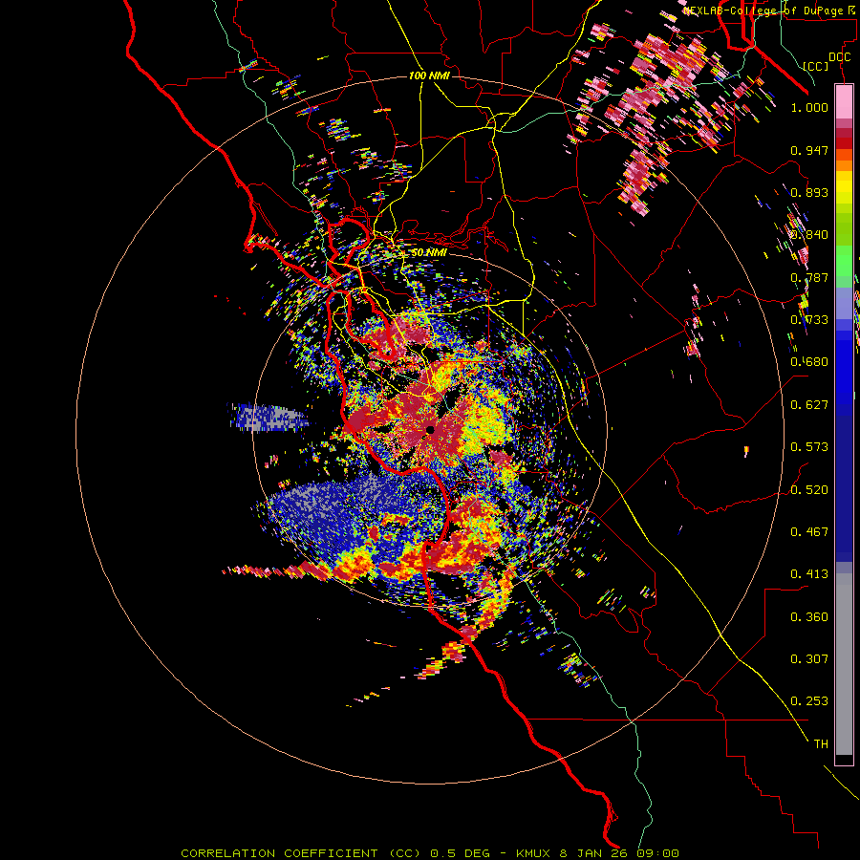Click the TH threshold label

[x=821, y=744]
